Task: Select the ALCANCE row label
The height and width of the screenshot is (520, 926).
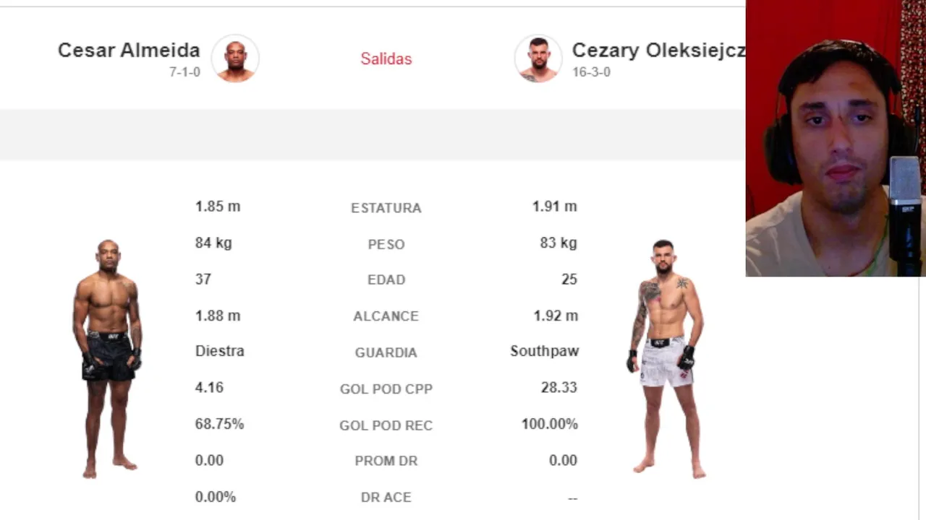Action: click(x=386, y=316)
